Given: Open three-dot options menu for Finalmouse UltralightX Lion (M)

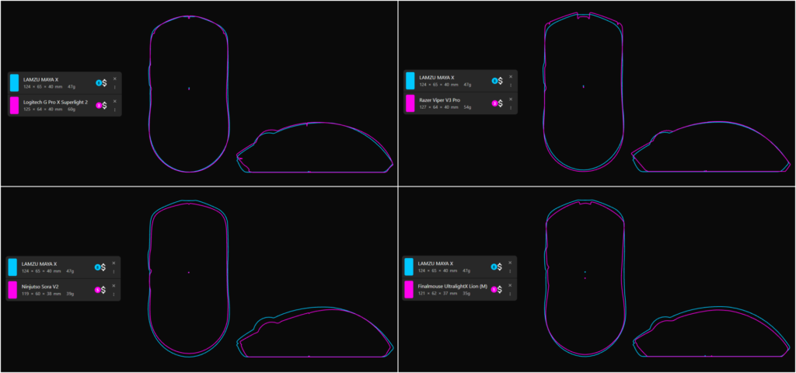Looking at the screenshot, I should (510, 293).
